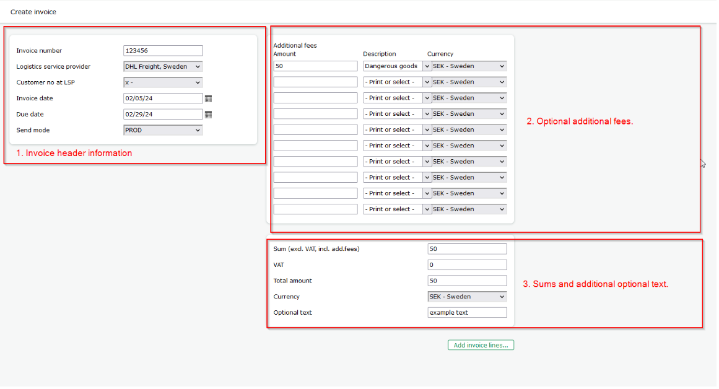Expand the Logistics service provider dropdown
Viewport: 719px width, 389px height.
click(x=163, y=67)
